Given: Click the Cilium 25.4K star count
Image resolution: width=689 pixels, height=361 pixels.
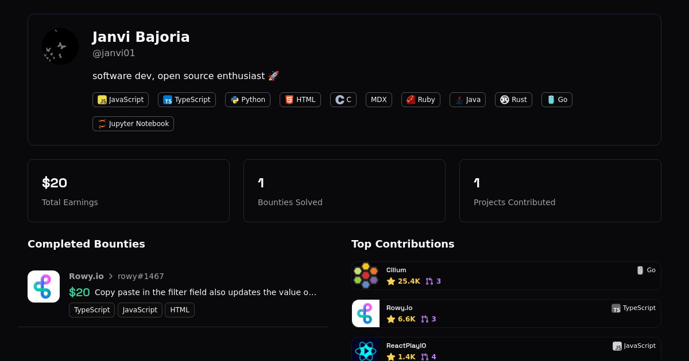Looking at the screenshot, I should [x=404, y=281].
